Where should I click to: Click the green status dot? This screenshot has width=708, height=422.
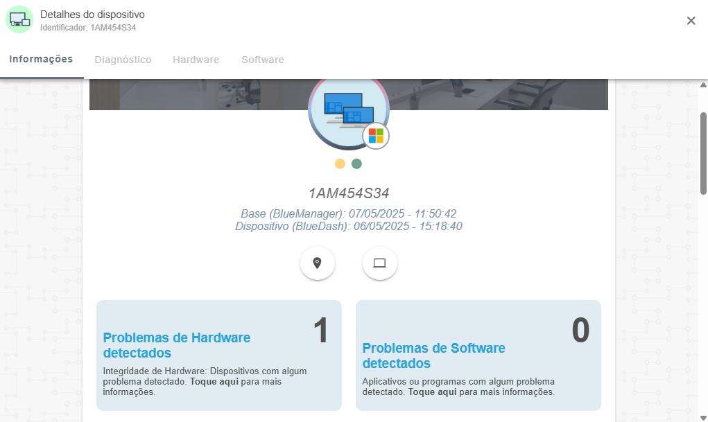tap(356, 164)
